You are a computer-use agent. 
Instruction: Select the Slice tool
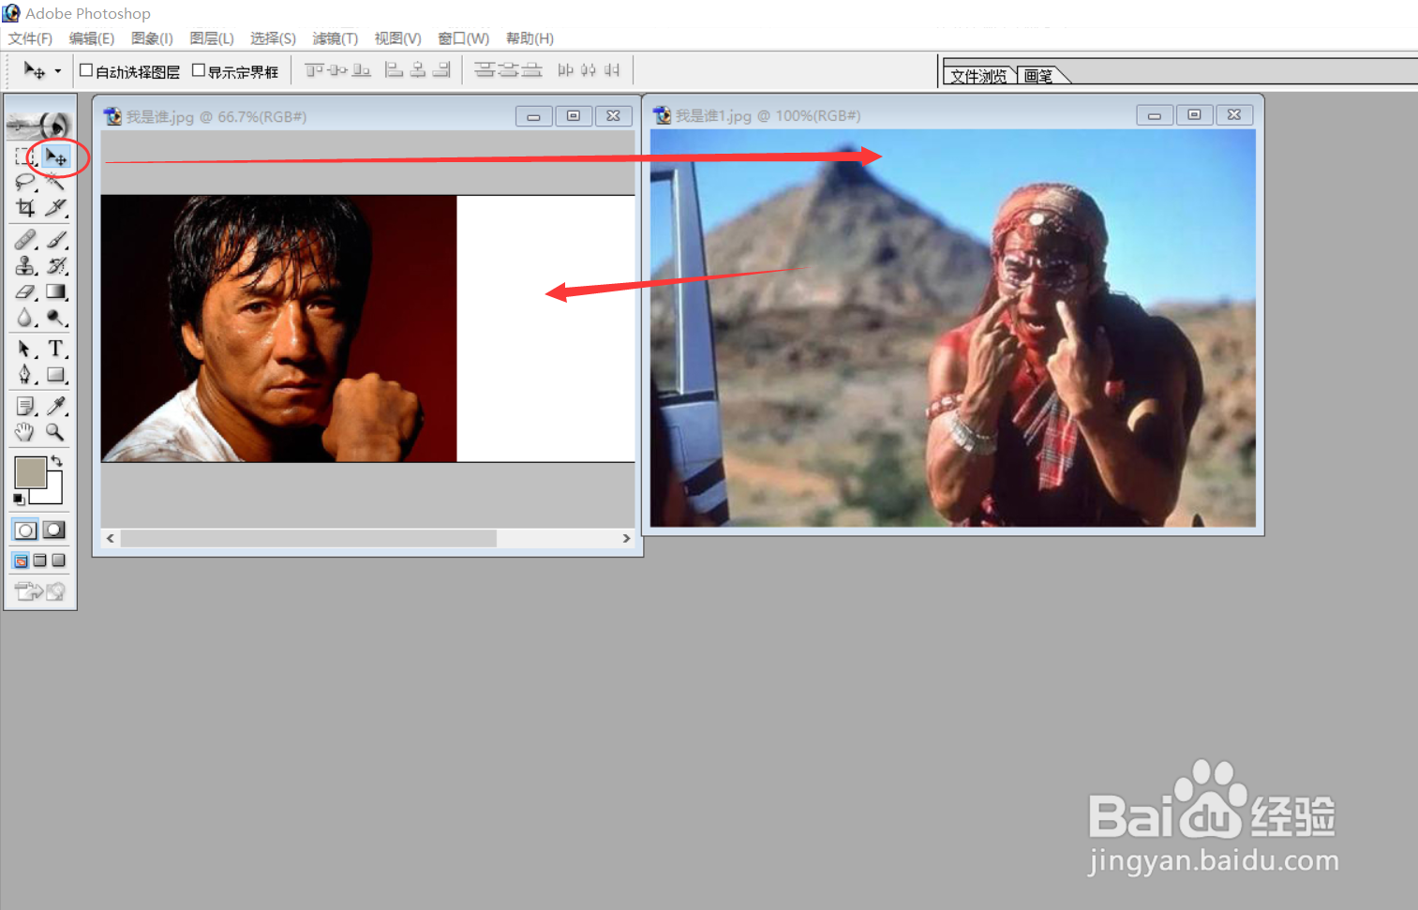(56, 208)
